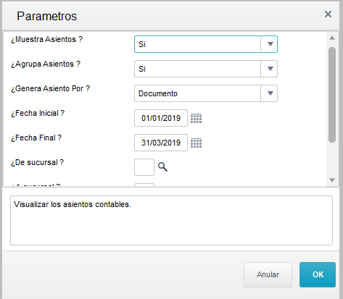Screen dimensions: 343x299
Task: Open calendar picker for Fecha Inicial
Action: point(196,119)
